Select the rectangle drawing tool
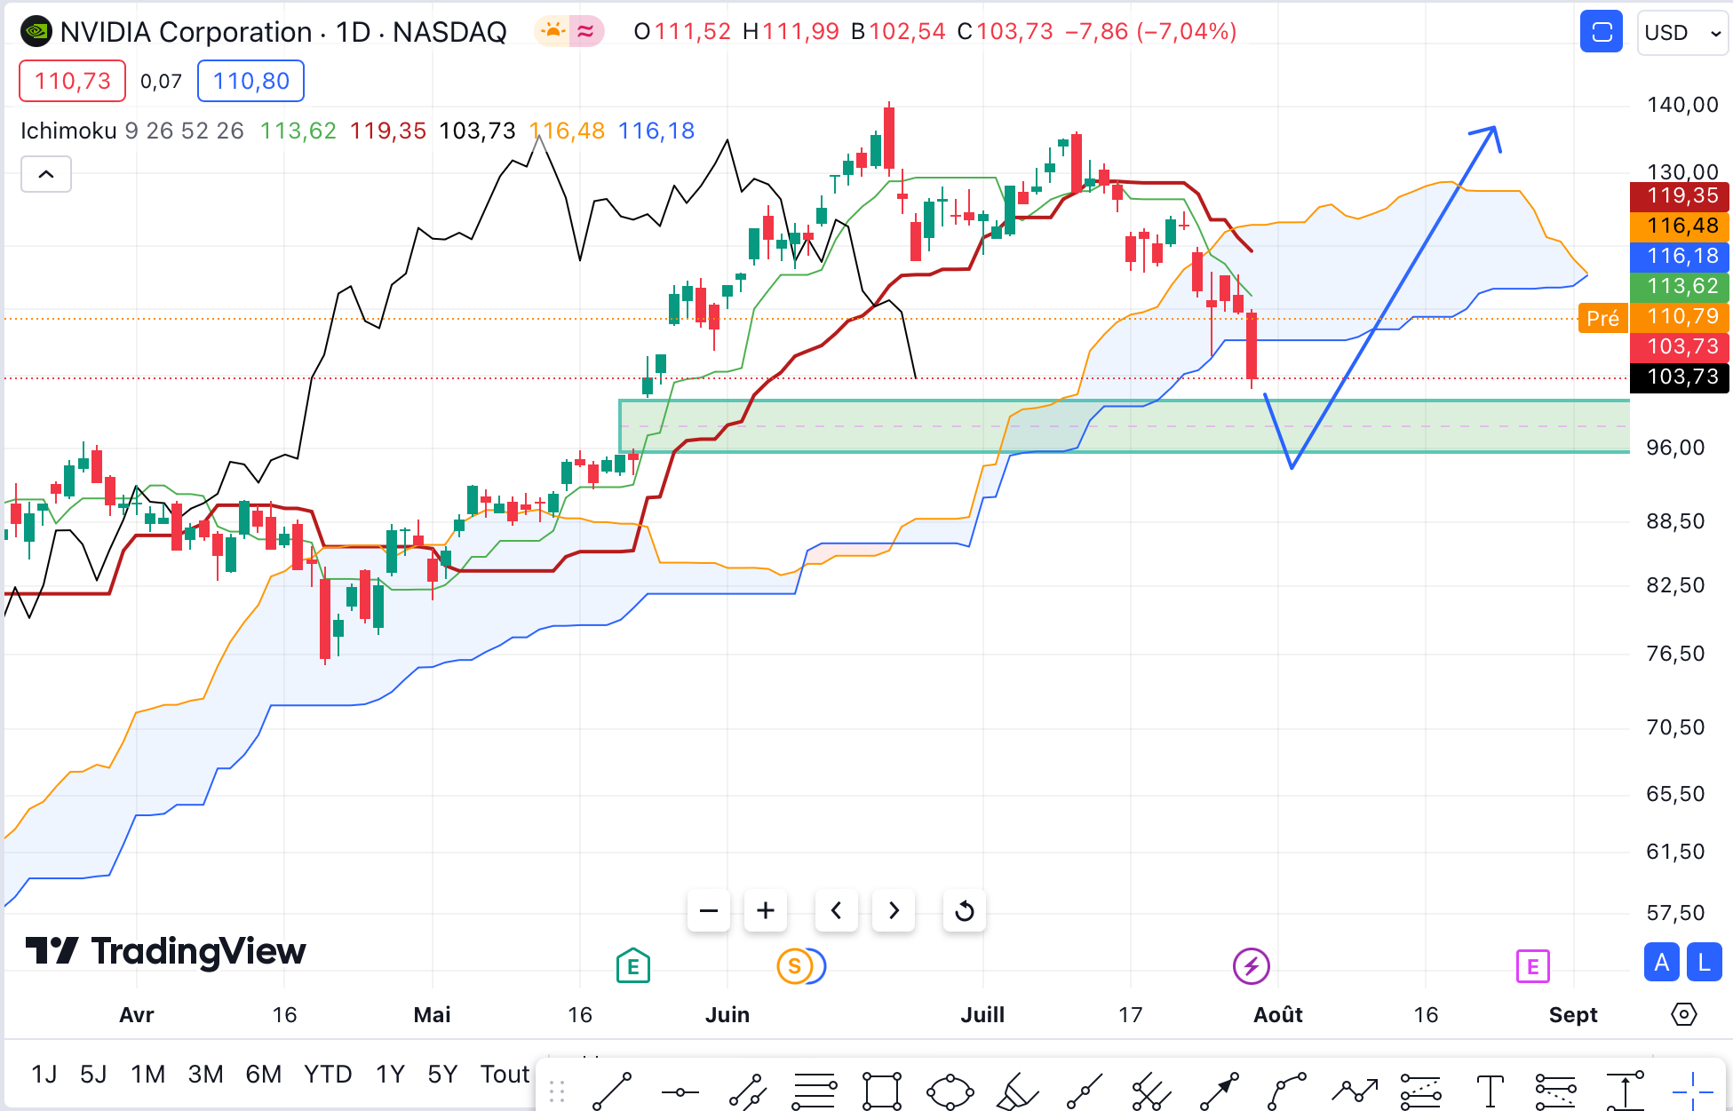 click(x=881, y=1091)
